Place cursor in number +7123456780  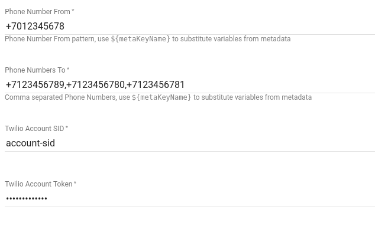click(x=95, y=84)
